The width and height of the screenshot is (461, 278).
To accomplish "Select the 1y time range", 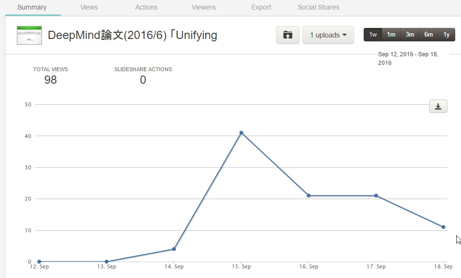I will (447, 34).
